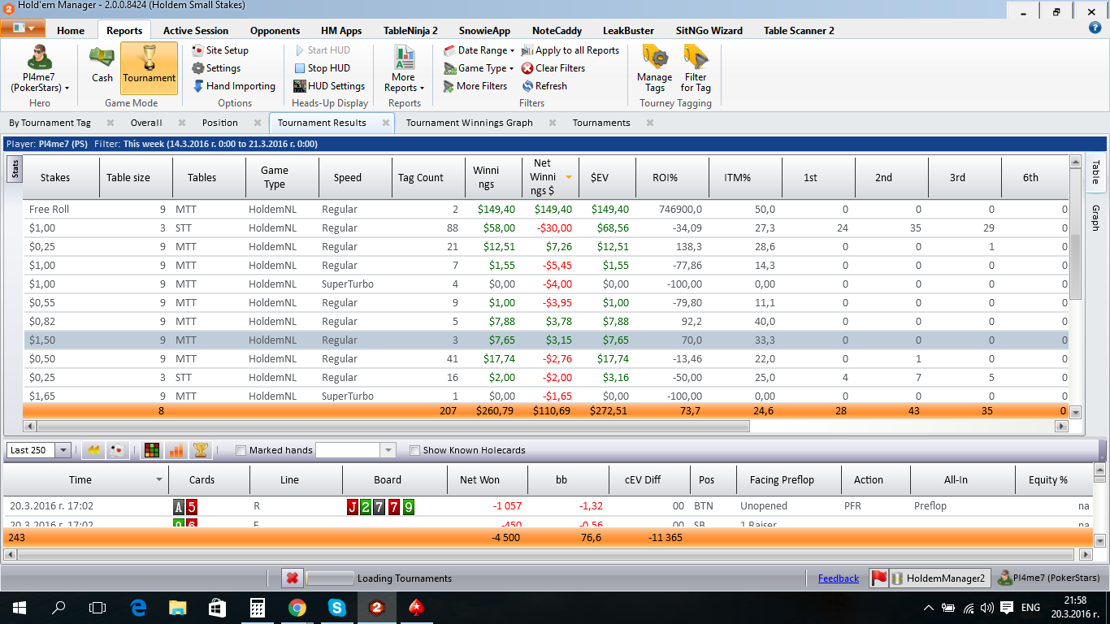The height and width of the screenshot is (624, 1110).
Task: Click the Loading Tournaments progress bar
Action: tap(330, 578)
